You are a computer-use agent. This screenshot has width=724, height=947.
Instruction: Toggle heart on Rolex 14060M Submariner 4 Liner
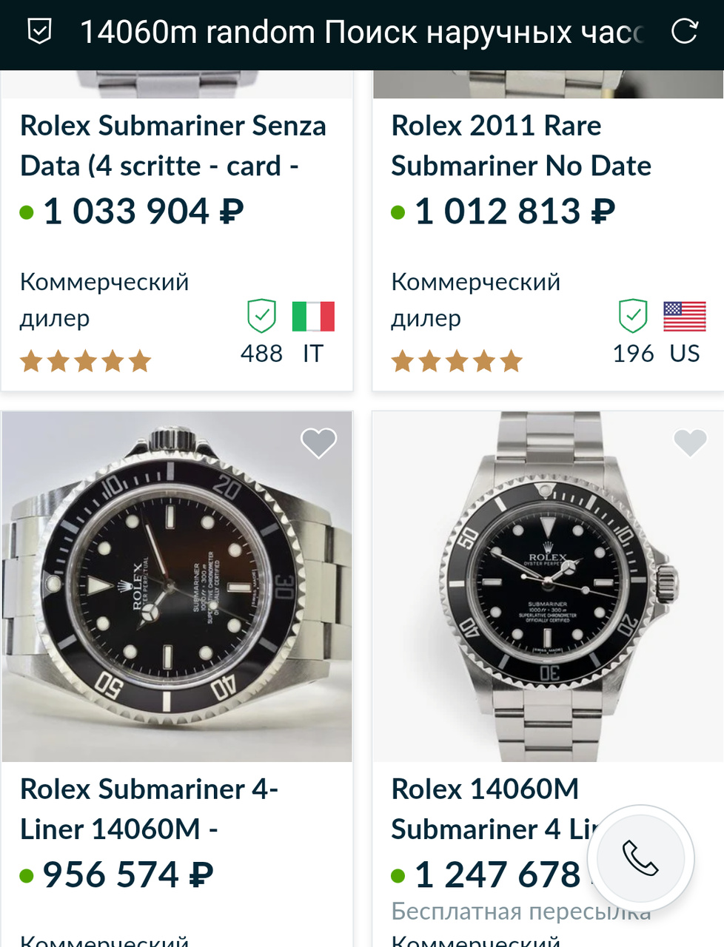click(690, 443)
